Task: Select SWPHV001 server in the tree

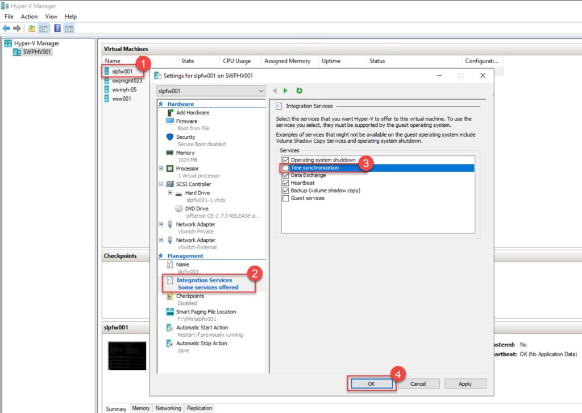Action: point(36,52)
